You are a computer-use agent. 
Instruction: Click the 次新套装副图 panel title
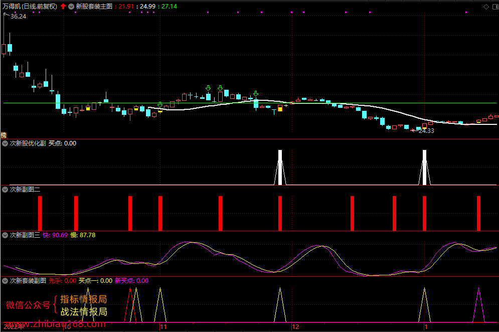[28, 281]
